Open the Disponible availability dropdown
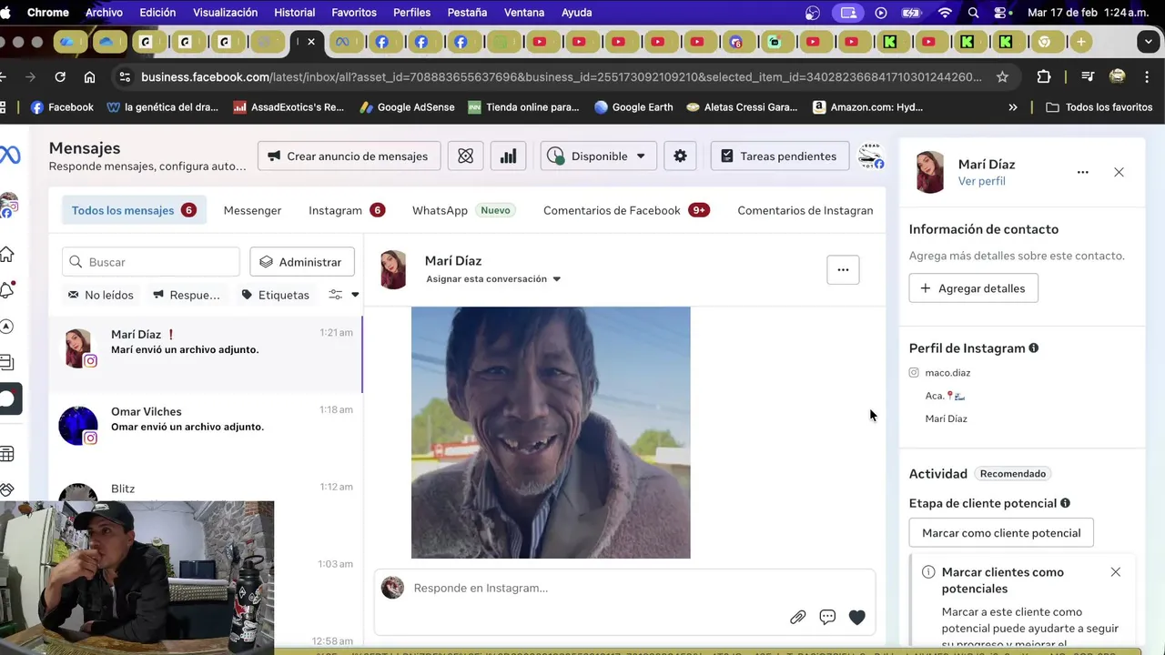Screen dimensions: 1165x655 pyautogui.click(x=598, y=156)
